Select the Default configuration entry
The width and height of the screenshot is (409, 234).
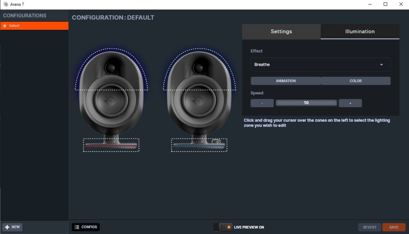click(x=34, y=26)
